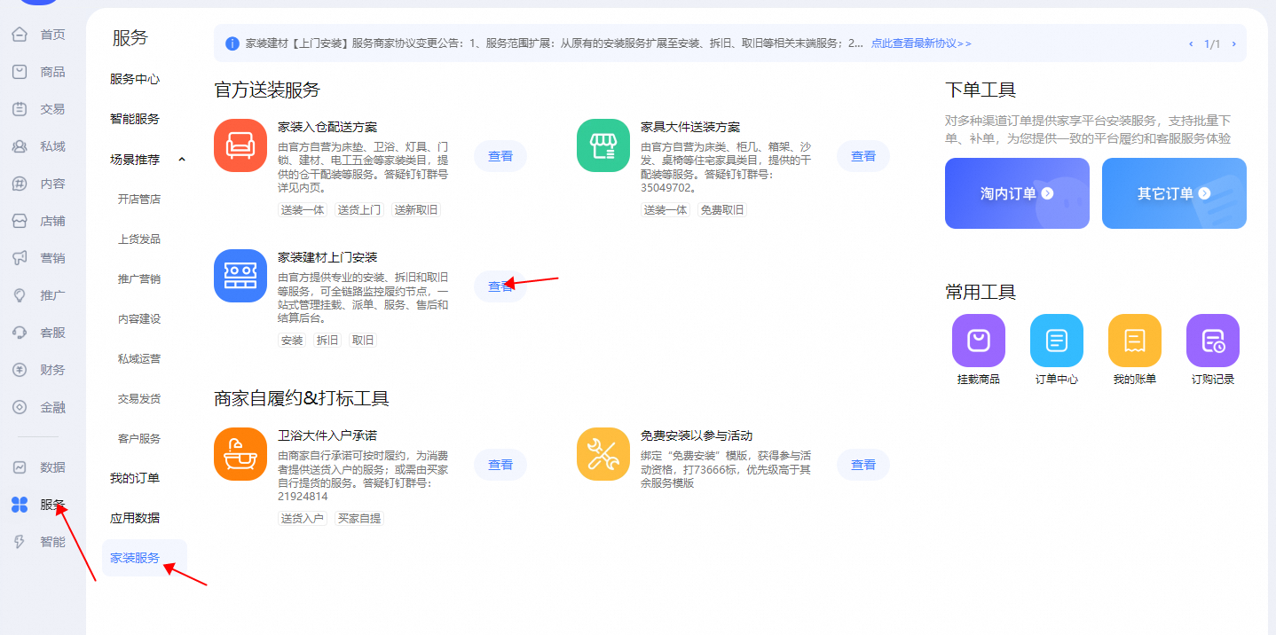
Task: Select 客户服务 submenu item
Action: [x=139, y=439]
